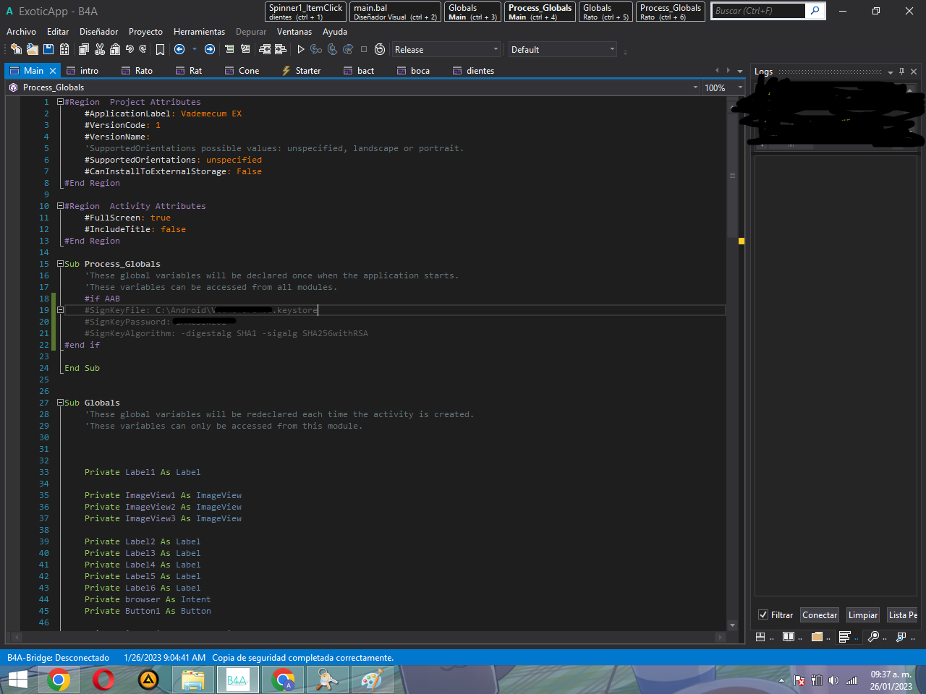The height and width of the screenshot is (694, 926).
Task: Click the Conectar button
Action: [820, 615]
